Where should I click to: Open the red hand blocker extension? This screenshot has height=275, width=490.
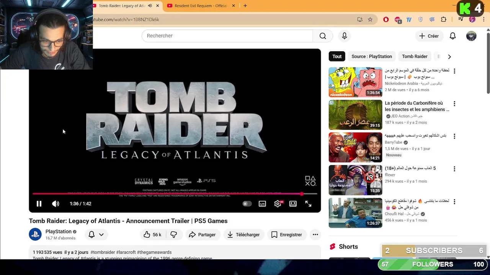point(386,19)
